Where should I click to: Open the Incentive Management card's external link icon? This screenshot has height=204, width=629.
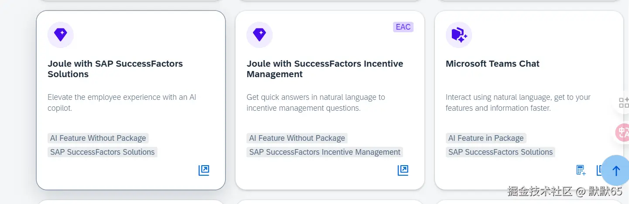403,170
